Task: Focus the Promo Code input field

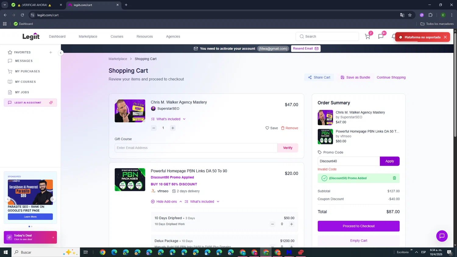Action: [x=349, y=161]
